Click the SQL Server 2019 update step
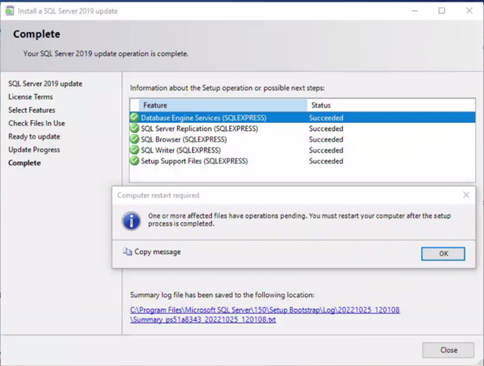This screenshot has width=484, height=366. click(x=45, y=84)
